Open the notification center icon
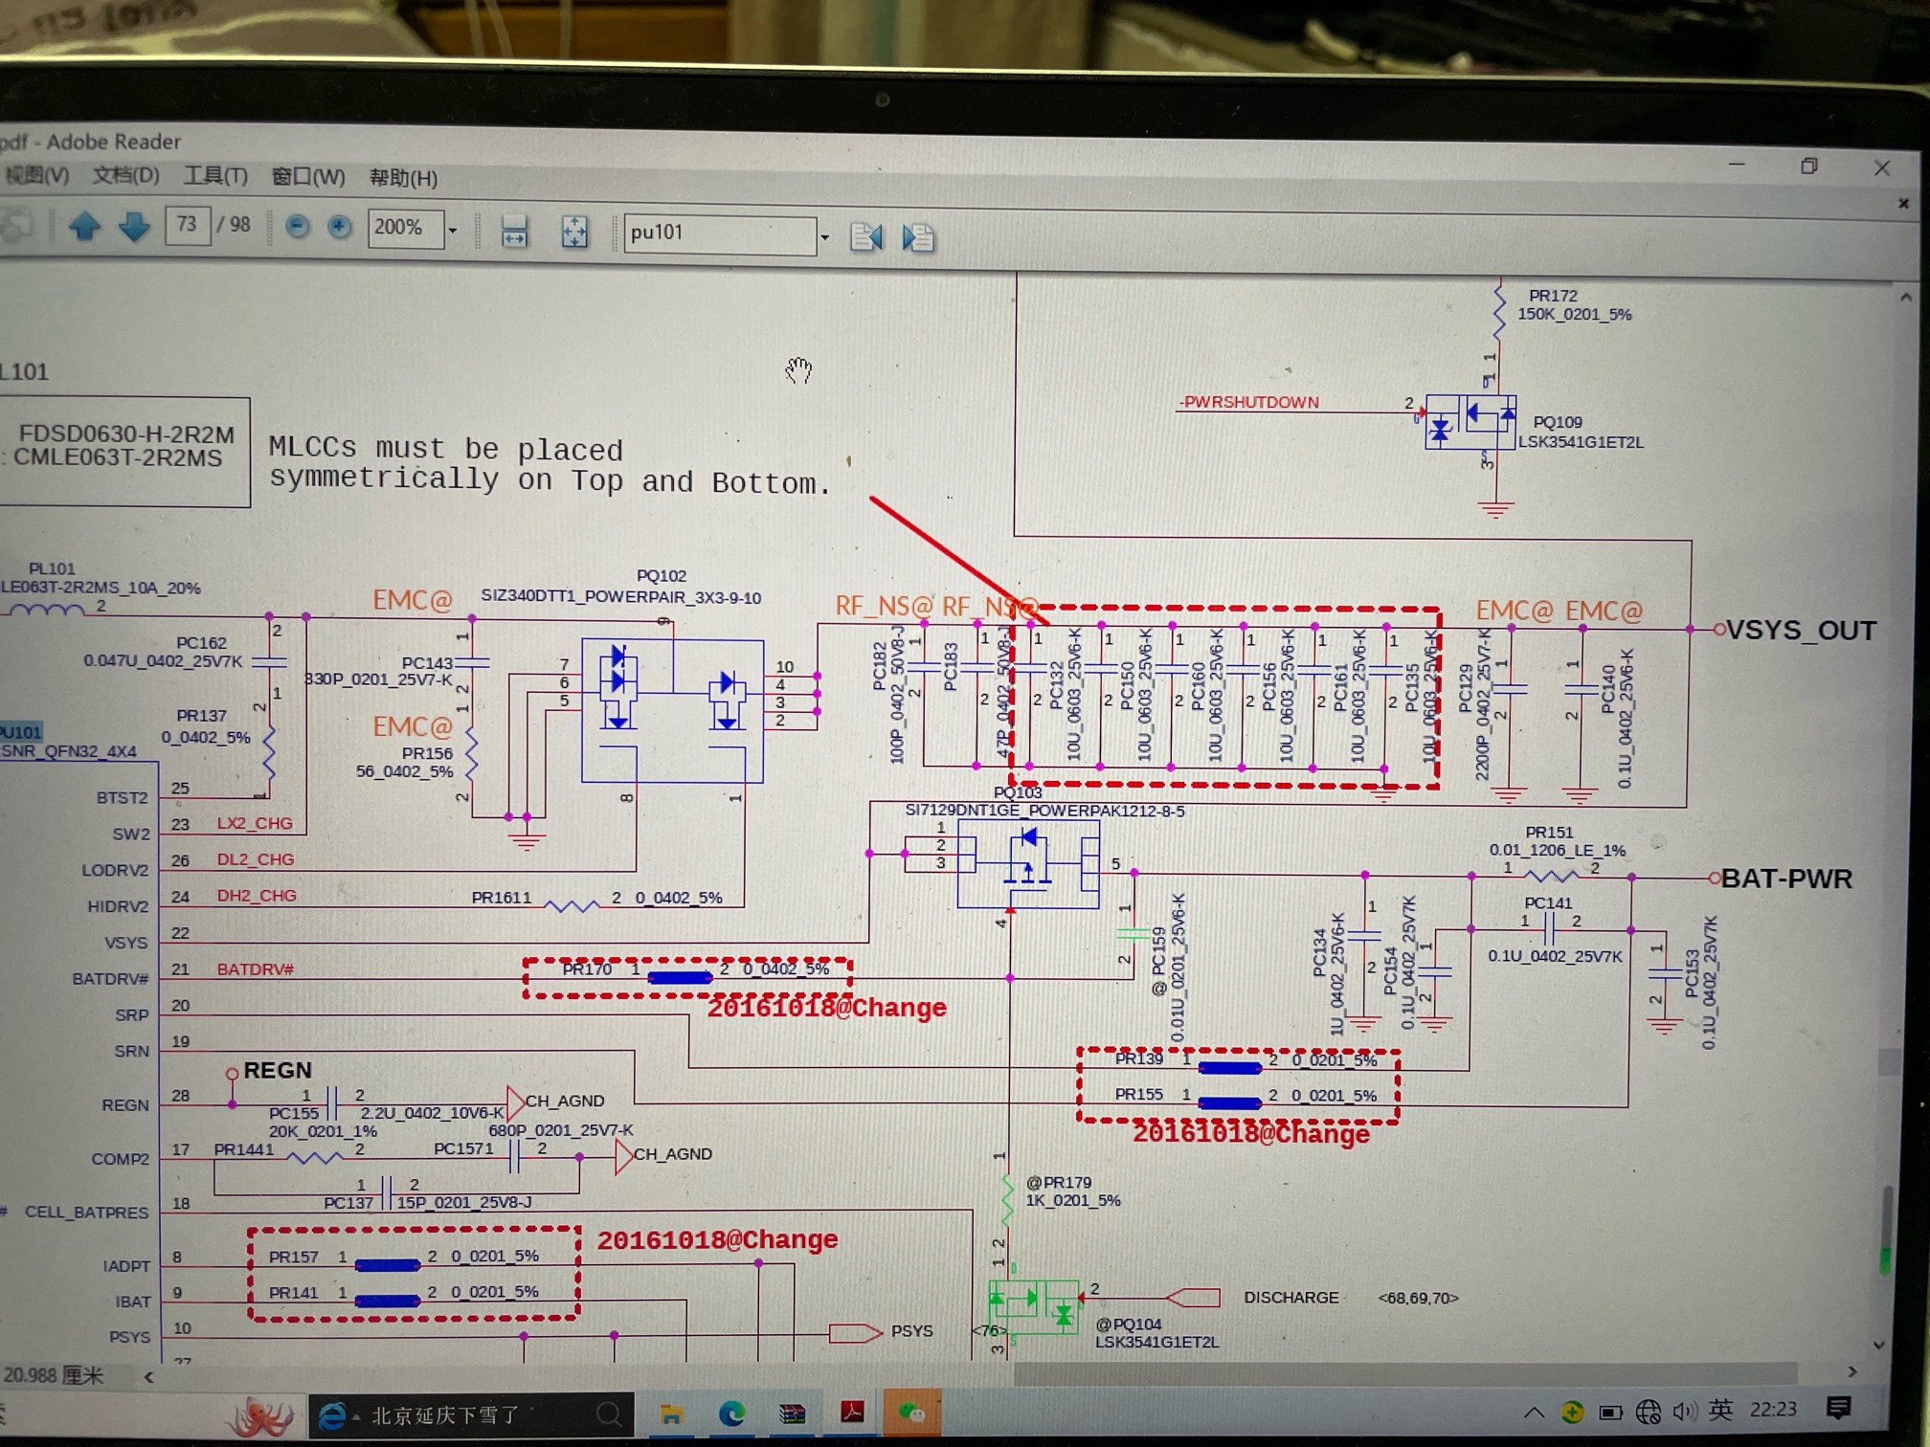 click(1838, 1408)
